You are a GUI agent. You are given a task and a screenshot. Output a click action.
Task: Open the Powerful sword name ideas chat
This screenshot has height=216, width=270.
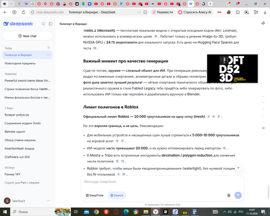coord(28,80)
